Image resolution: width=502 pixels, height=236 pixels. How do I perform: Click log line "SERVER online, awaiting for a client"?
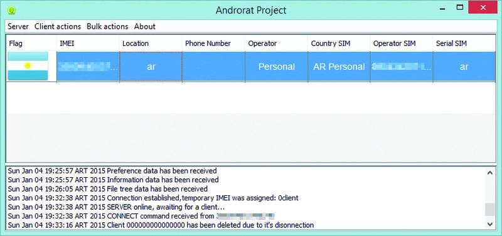(x=116, y=207)
